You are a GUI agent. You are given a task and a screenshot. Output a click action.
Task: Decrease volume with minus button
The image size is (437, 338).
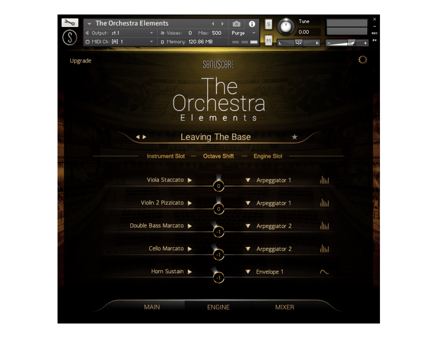pyautogui.click(x=329, y=43)
